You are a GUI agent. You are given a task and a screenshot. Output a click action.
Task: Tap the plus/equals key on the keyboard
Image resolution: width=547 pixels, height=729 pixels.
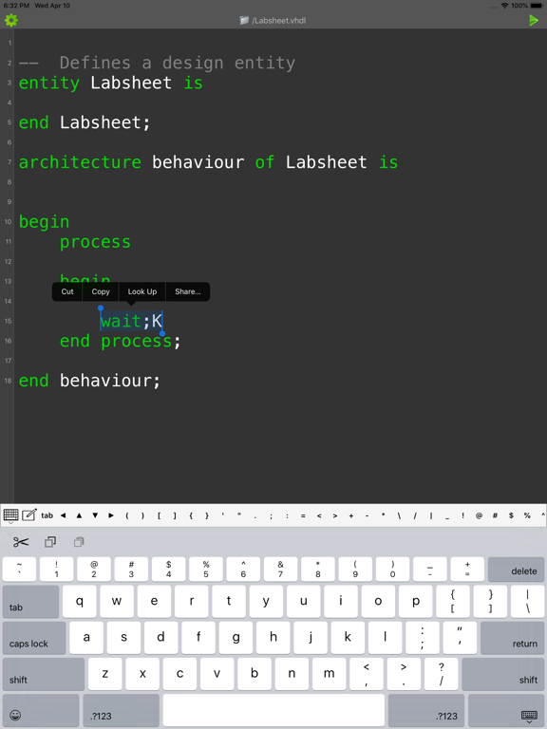467,570
